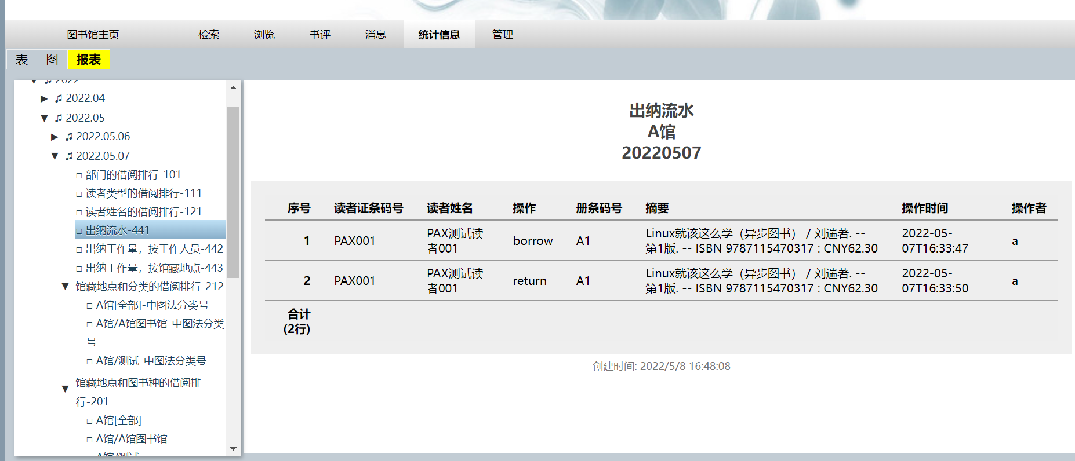The image size is (1075, 461).
Task: Click square icon beside A馆[全部]-中图法分类号
Action: tap(89, 306)
